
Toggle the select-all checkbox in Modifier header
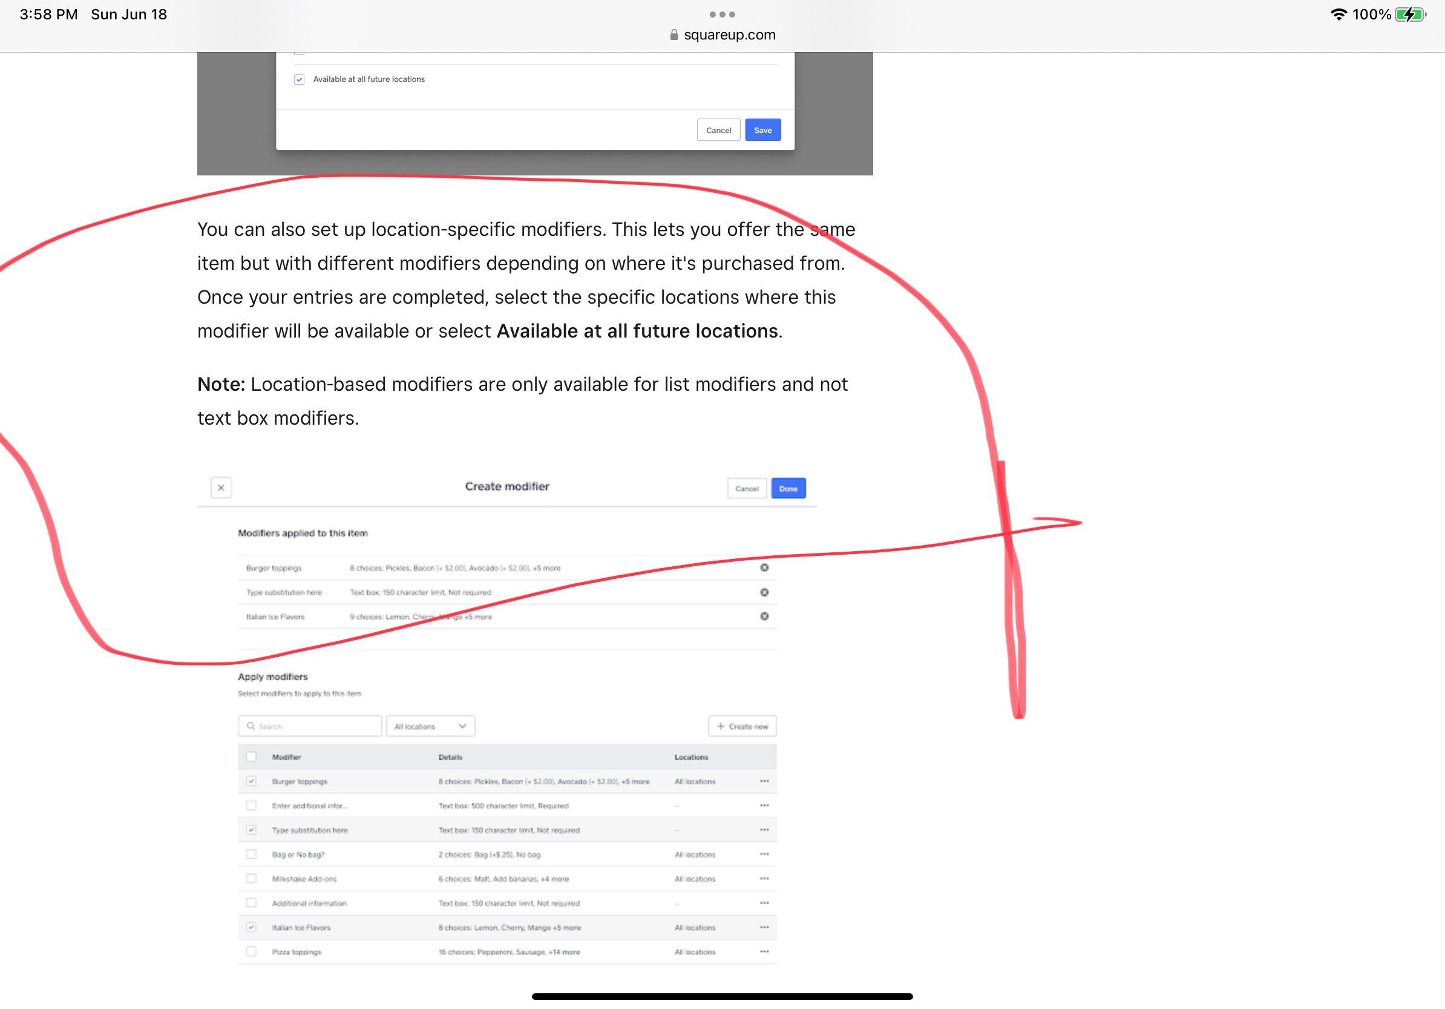pos(251,757)
